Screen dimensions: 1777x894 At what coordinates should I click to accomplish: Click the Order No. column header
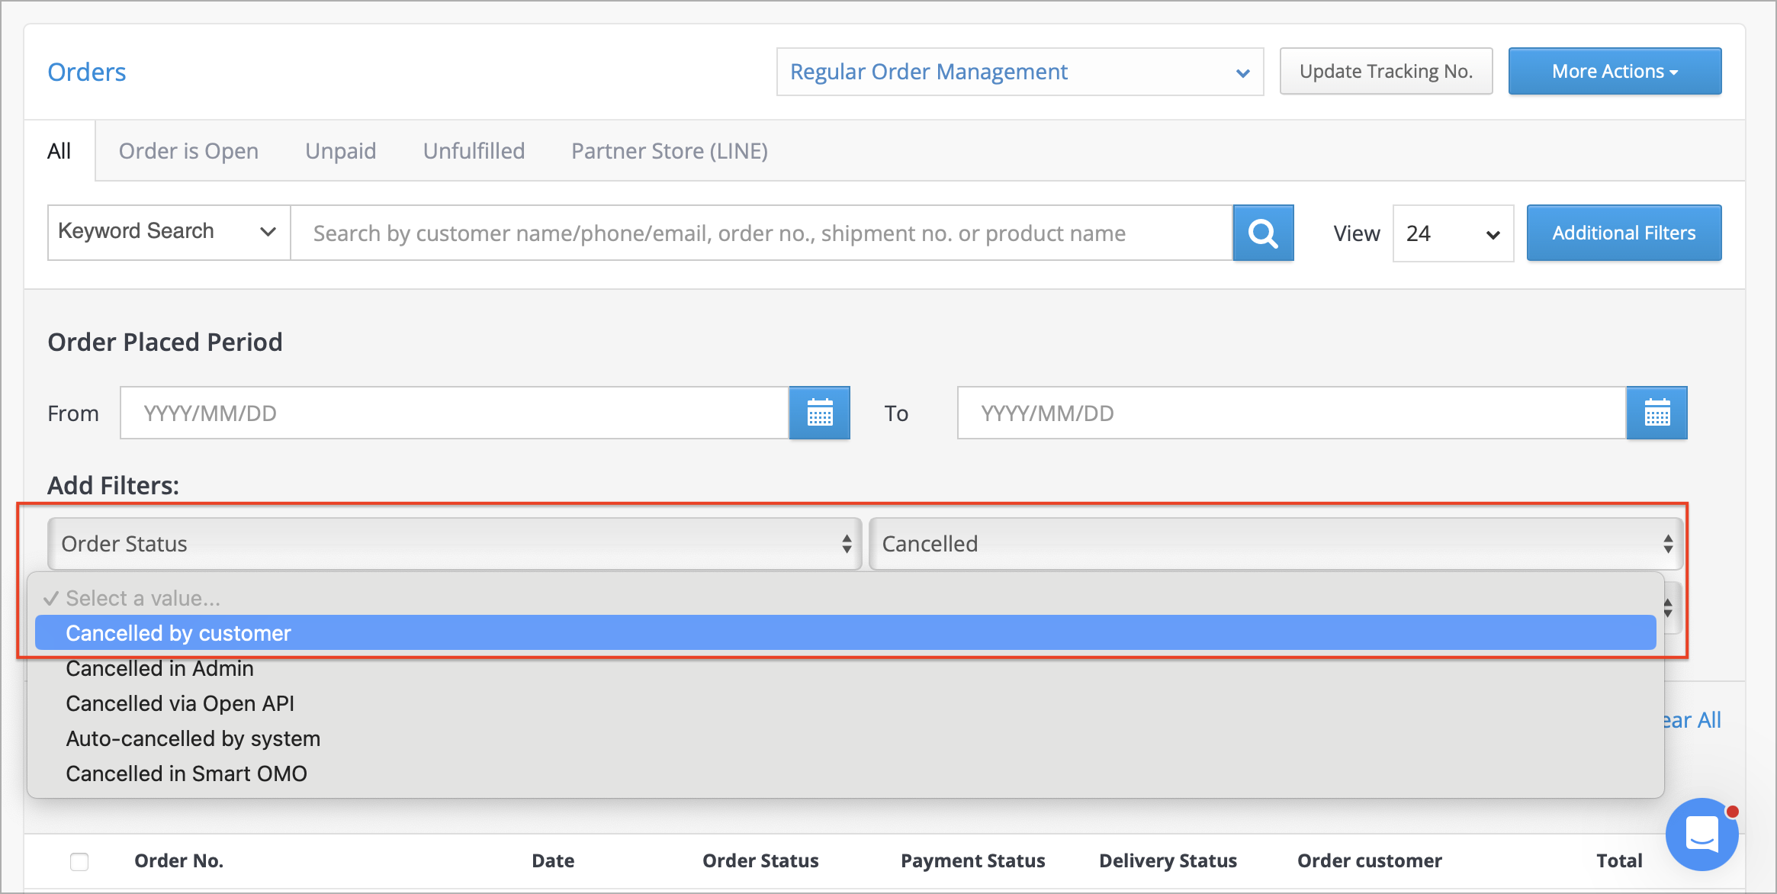178,860
